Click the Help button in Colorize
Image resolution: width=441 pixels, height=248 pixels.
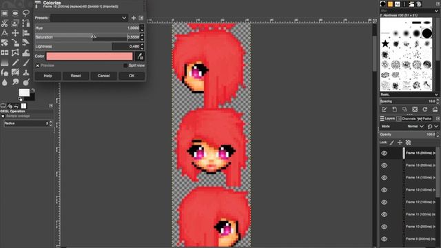pos(48,76)
